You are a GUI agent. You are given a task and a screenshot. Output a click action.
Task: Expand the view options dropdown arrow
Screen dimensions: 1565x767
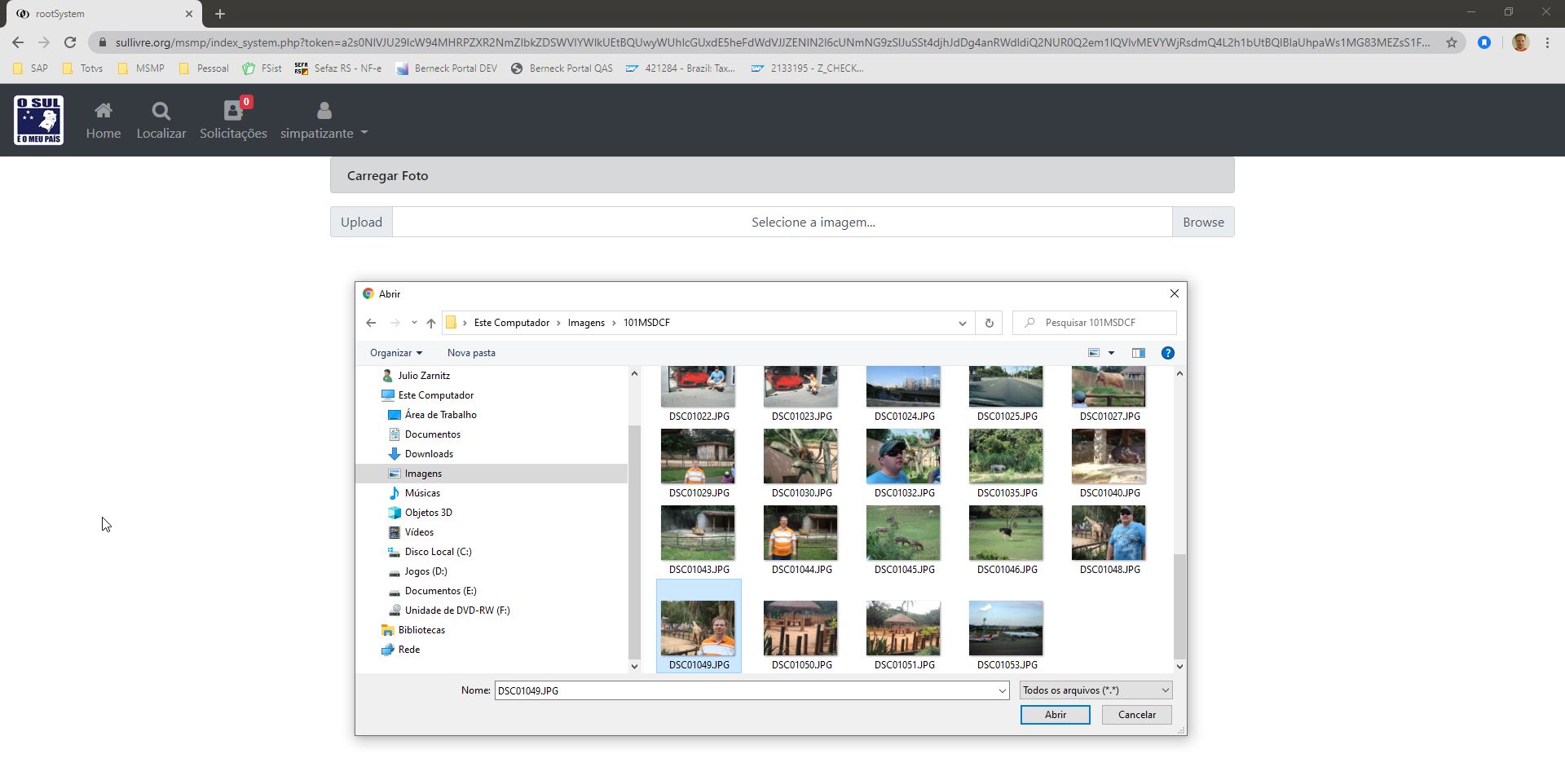(x=1111, y=353)
